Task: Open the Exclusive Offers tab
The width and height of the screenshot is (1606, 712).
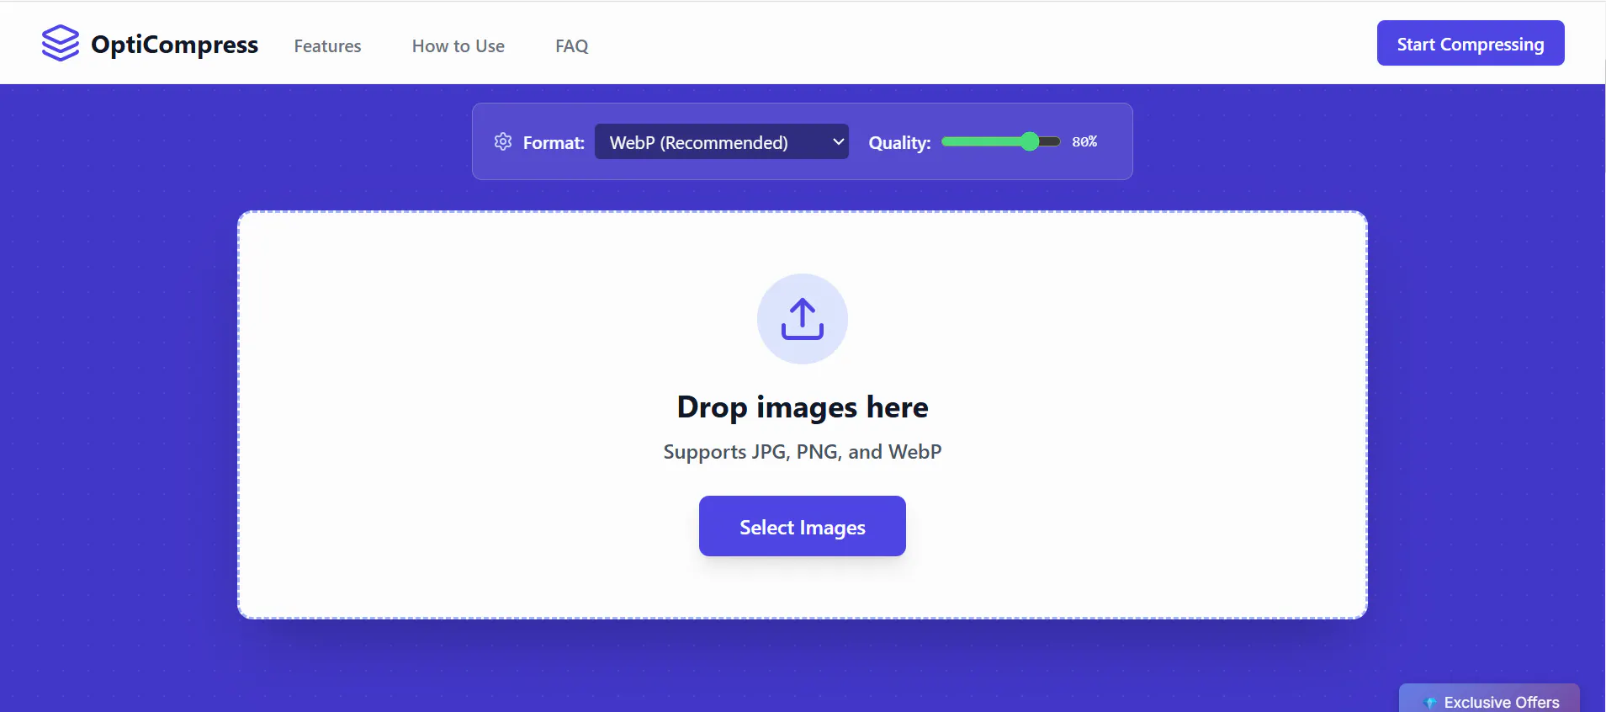Action: pyautogui.click(x=1489, y=699)
